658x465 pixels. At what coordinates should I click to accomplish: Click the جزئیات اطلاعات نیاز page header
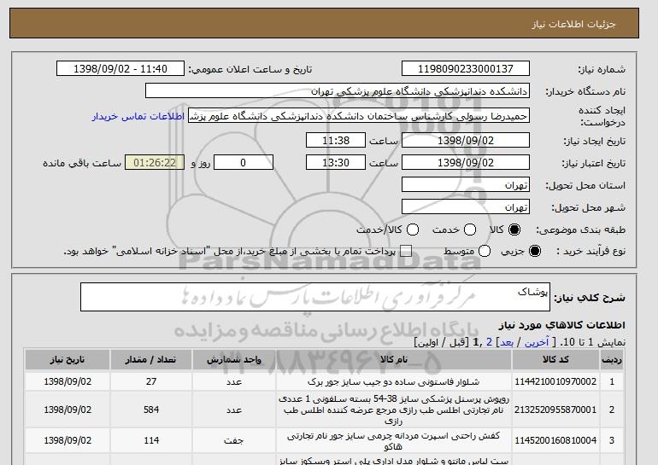coord(573,24)
